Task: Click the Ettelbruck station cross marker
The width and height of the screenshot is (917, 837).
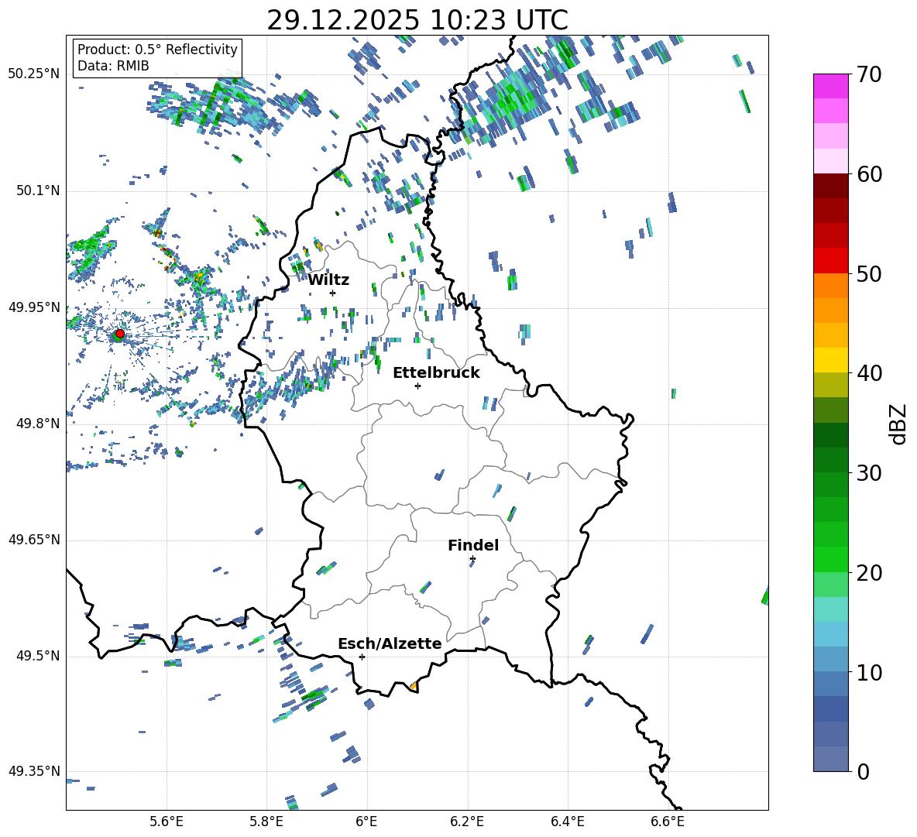Action: pos(417,386)
